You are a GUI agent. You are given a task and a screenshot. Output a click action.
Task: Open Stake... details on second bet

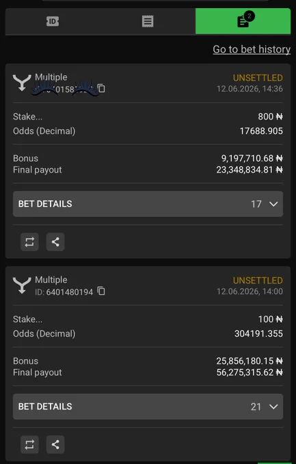(x=27, y=319)
